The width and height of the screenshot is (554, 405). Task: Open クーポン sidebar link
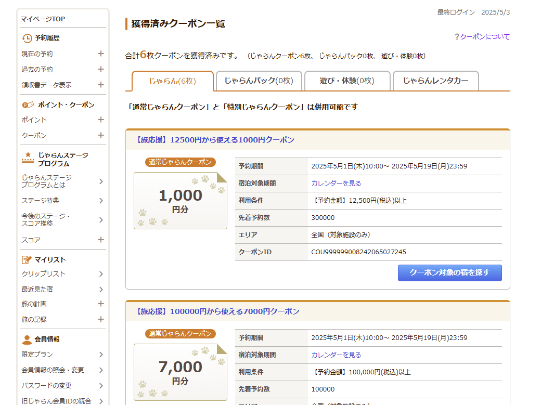coord(34,135)
